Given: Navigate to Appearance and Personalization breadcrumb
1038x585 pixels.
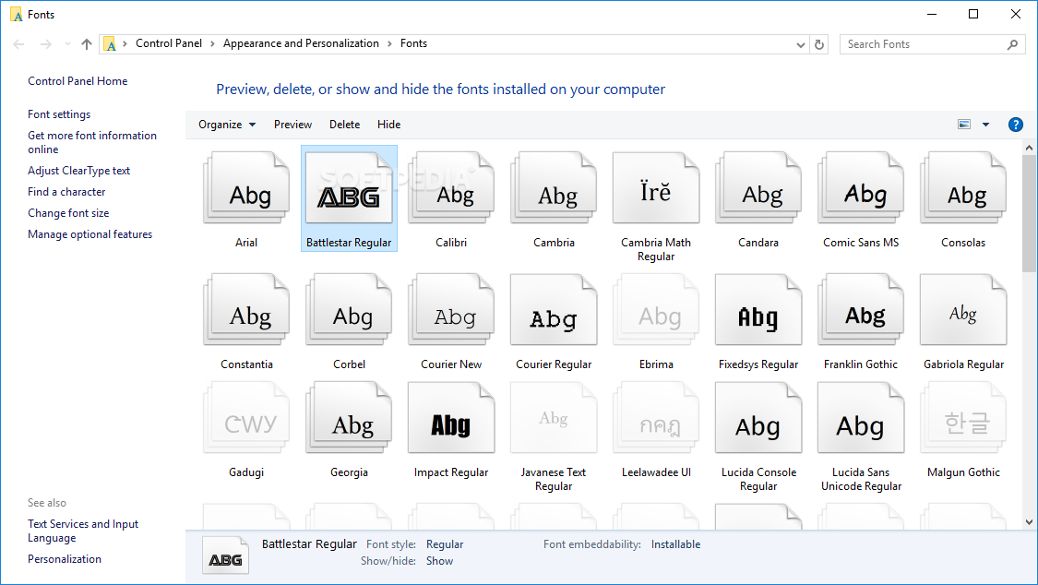Looking at the screenshot, I should coord(301,43).
